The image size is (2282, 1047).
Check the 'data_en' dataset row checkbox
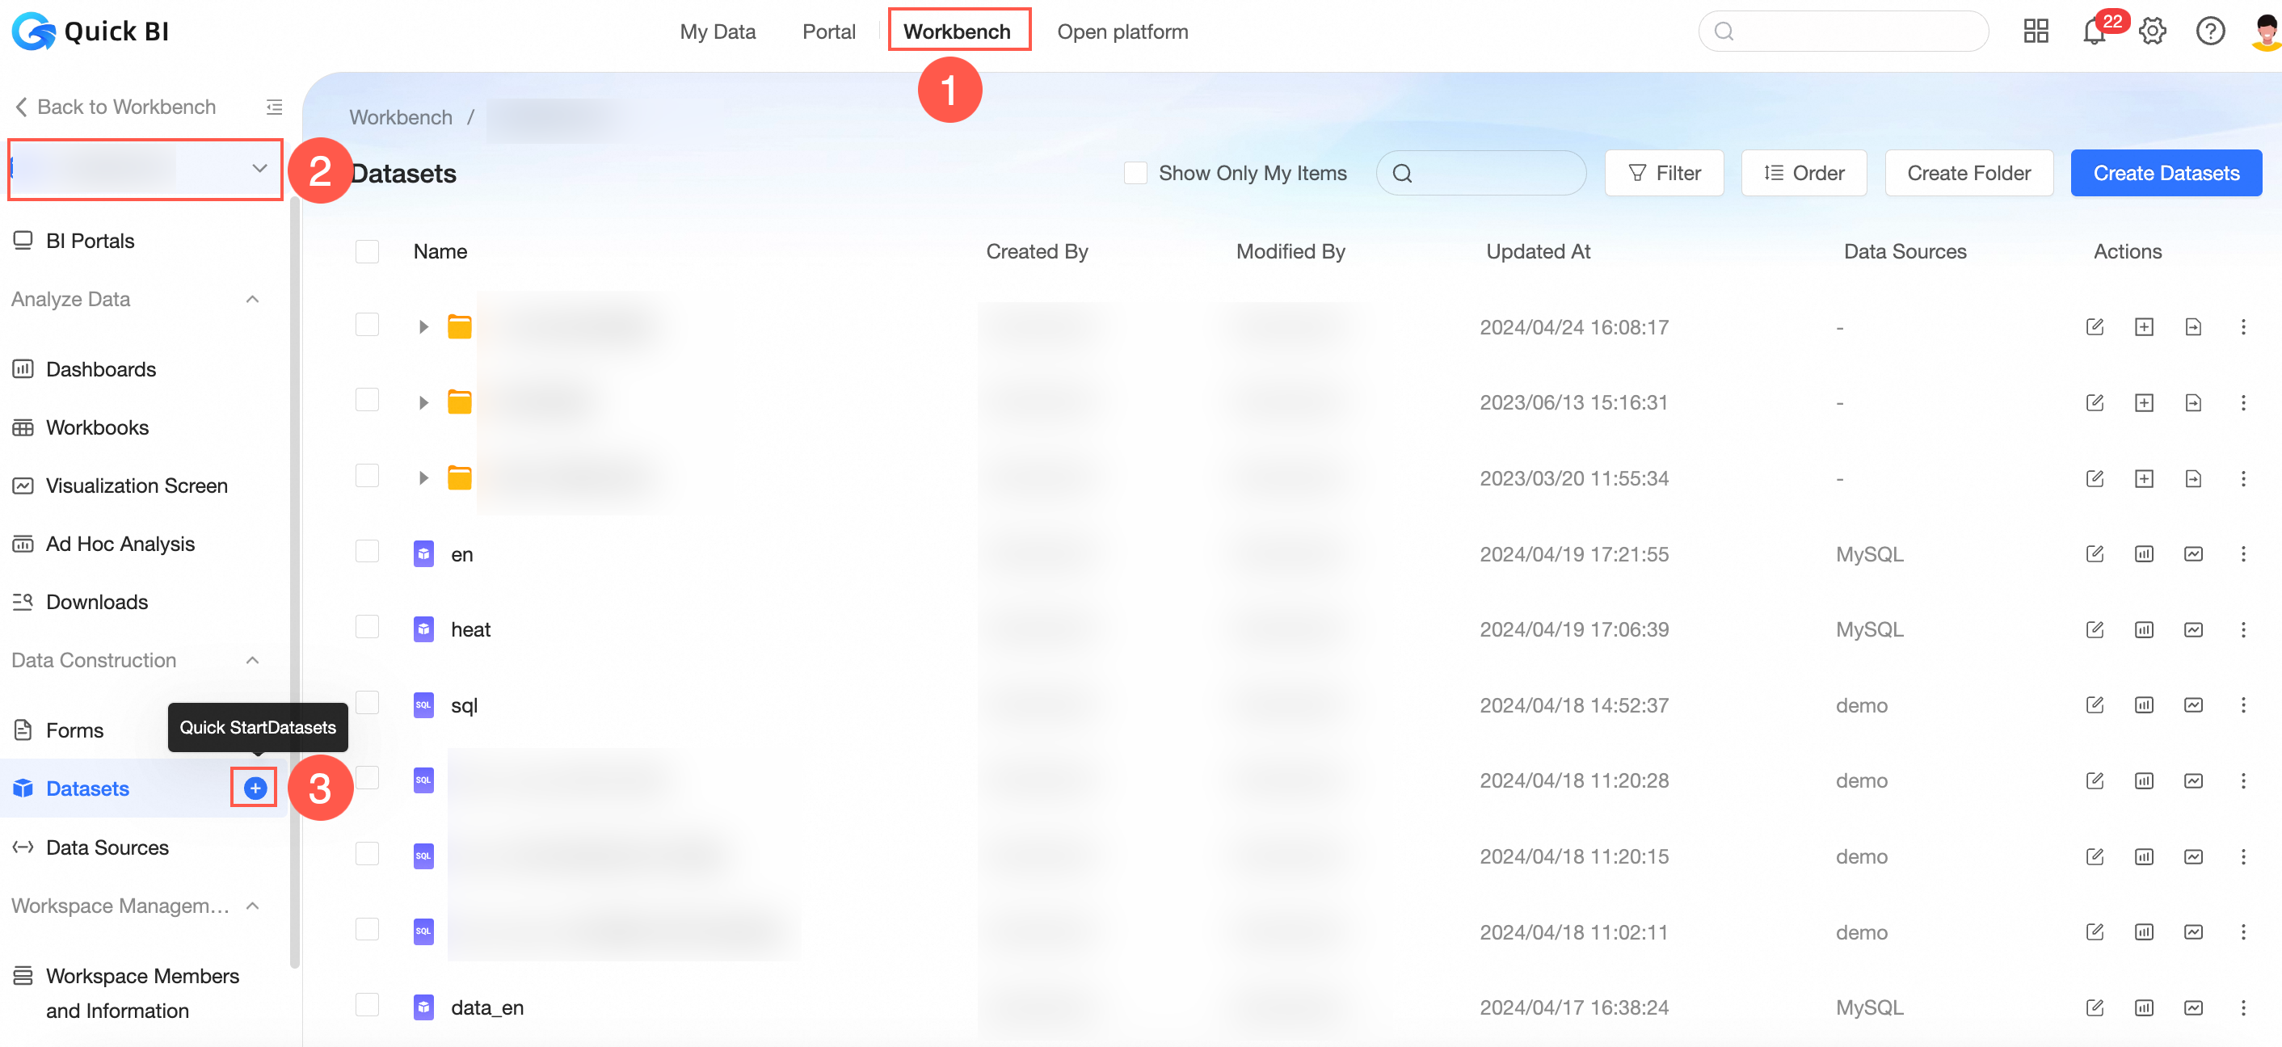pos(367,1004)
